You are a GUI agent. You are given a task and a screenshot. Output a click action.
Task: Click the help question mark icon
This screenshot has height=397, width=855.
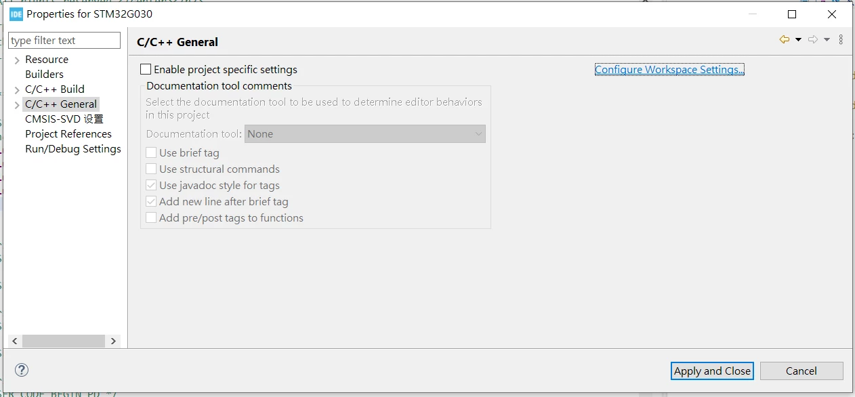(22, 370)
